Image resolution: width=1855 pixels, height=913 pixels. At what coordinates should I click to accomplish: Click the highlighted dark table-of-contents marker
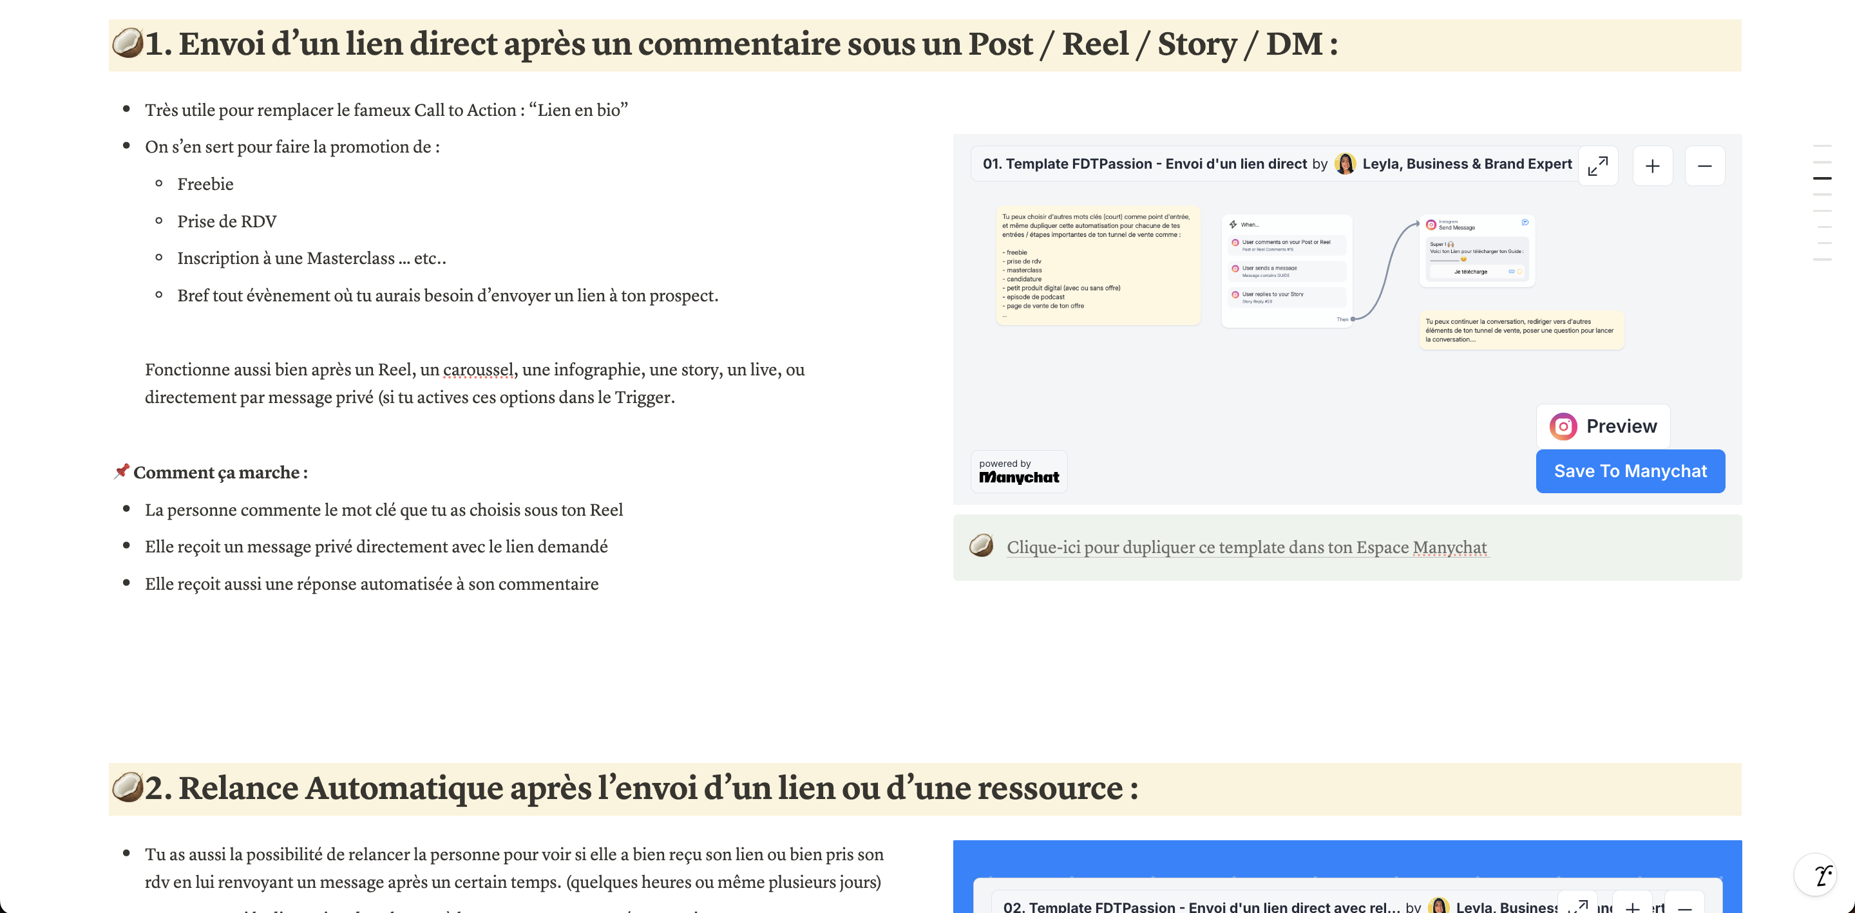[1822, 178]
